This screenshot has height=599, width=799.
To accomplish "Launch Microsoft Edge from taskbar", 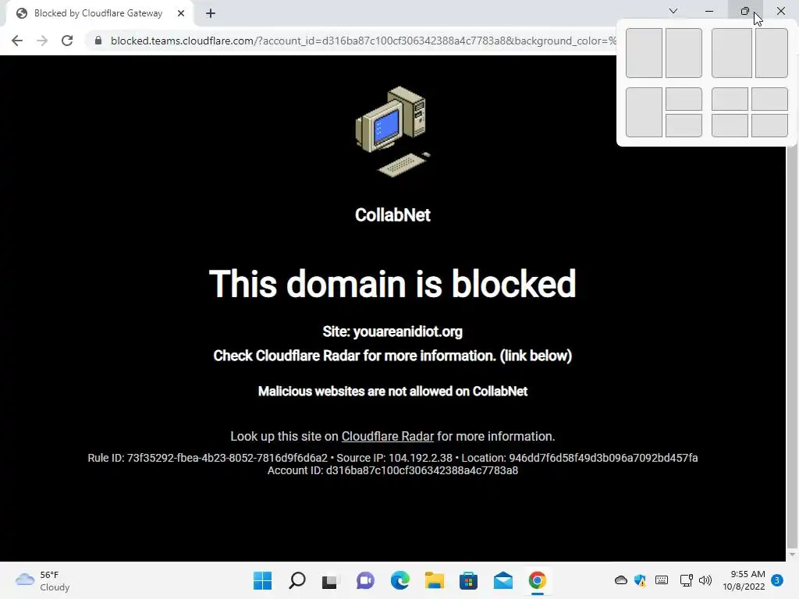I will [400, 580].
